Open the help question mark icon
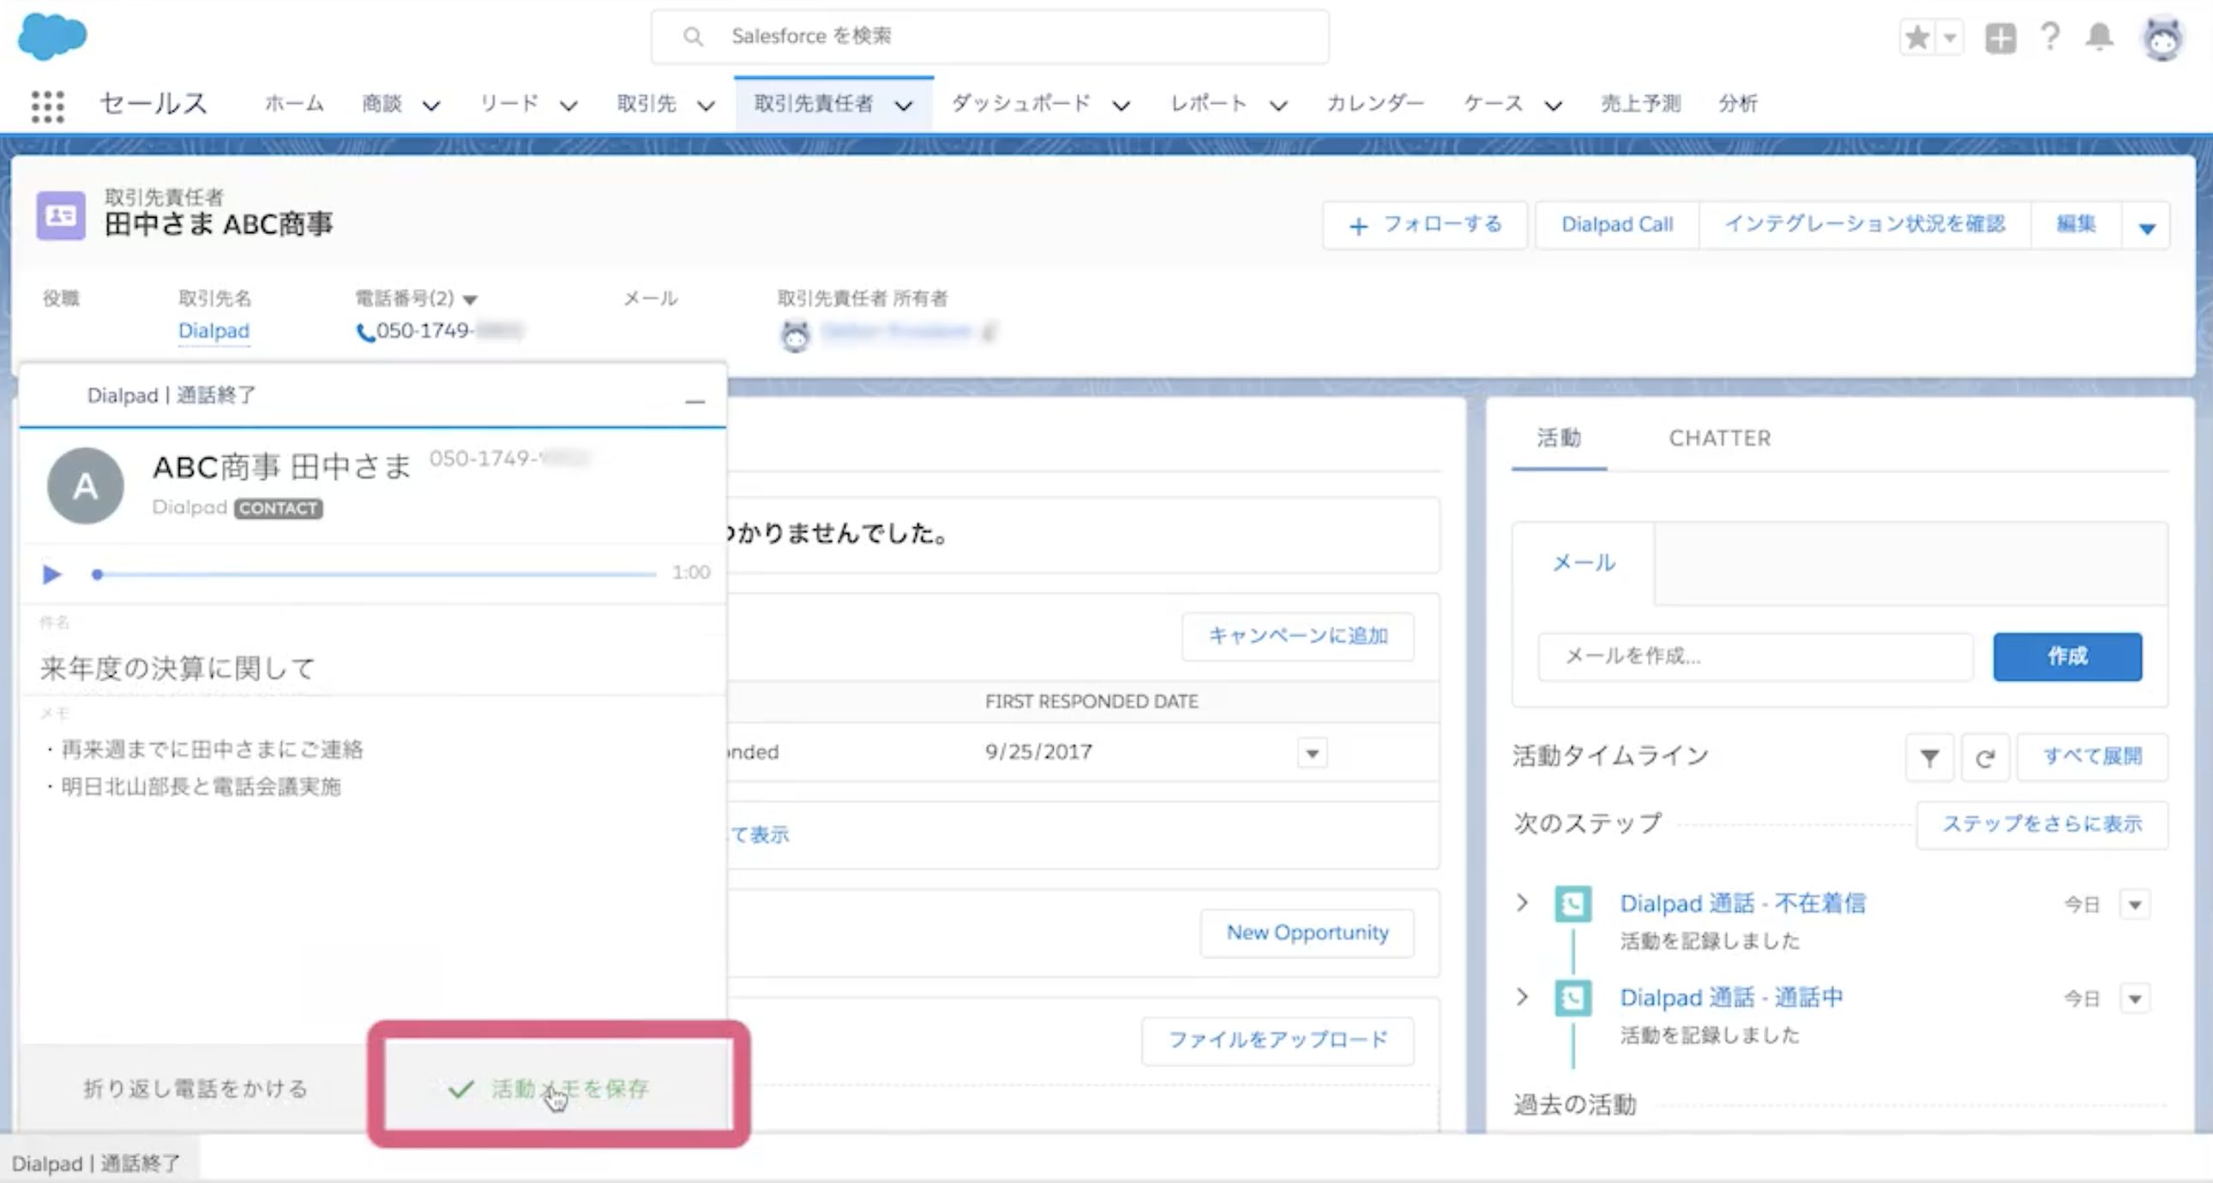 (2050, 37)
